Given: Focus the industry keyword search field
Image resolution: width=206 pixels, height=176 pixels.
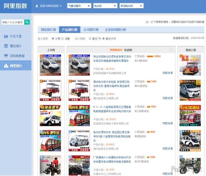Looking at the screenshot, I should 13,22.
